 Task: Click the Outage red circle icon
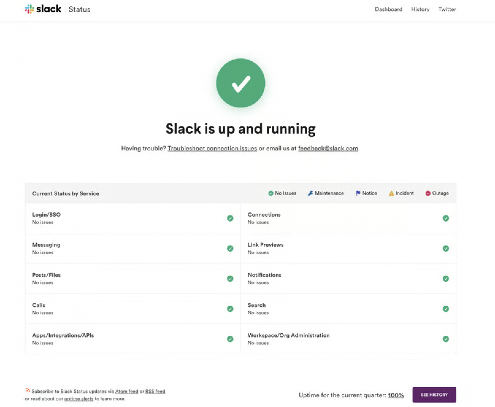pos(428,193)
